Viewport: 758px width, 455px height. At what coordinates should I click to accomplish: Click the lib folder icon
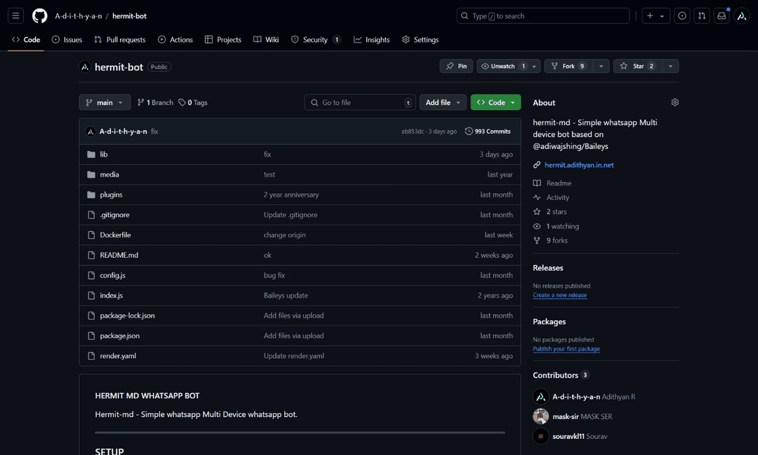91,154
